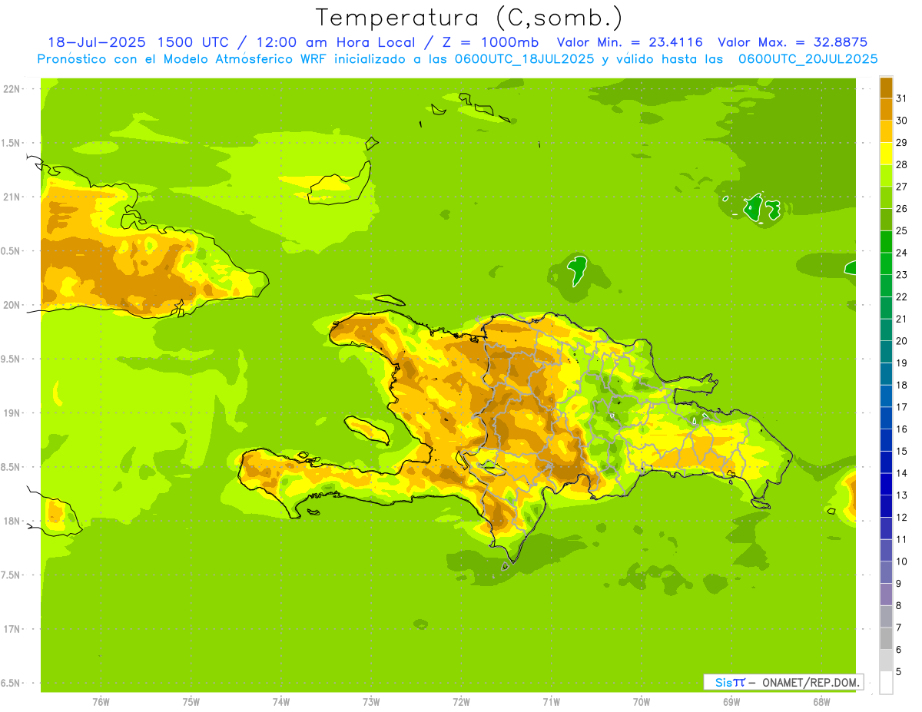Viewport: 922px width, 712px height.
Task: Click the "7.5N" latitude axis label
Action: [x=11, y=575]
